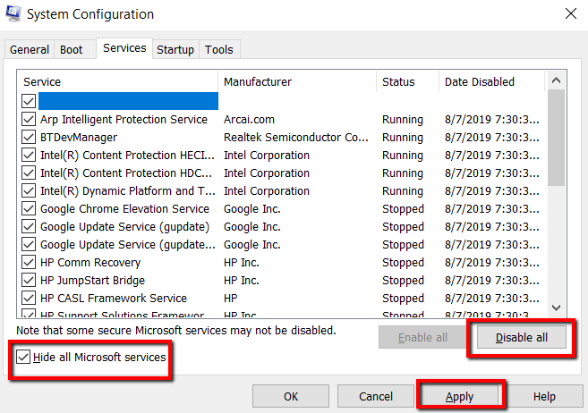Uncheck the BTDevManager service checkbox
The height and width of the screenshot is (413, 588).
[x=29, y=138]
